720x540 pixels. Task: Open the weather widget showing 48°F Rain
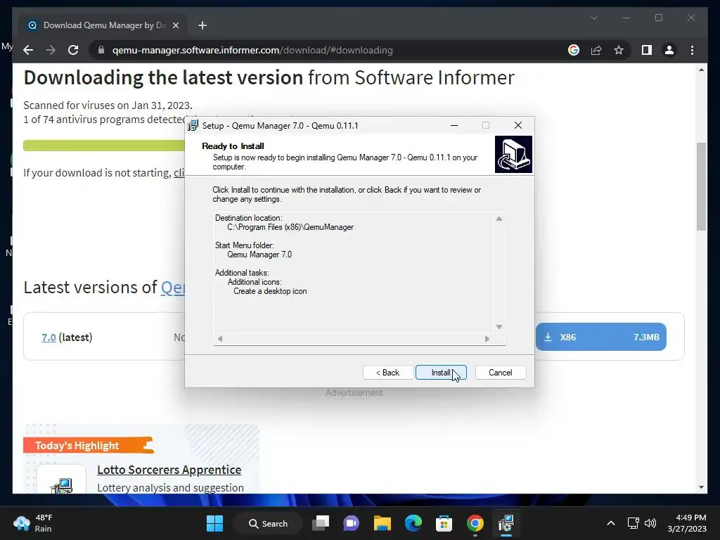point(33,523)
